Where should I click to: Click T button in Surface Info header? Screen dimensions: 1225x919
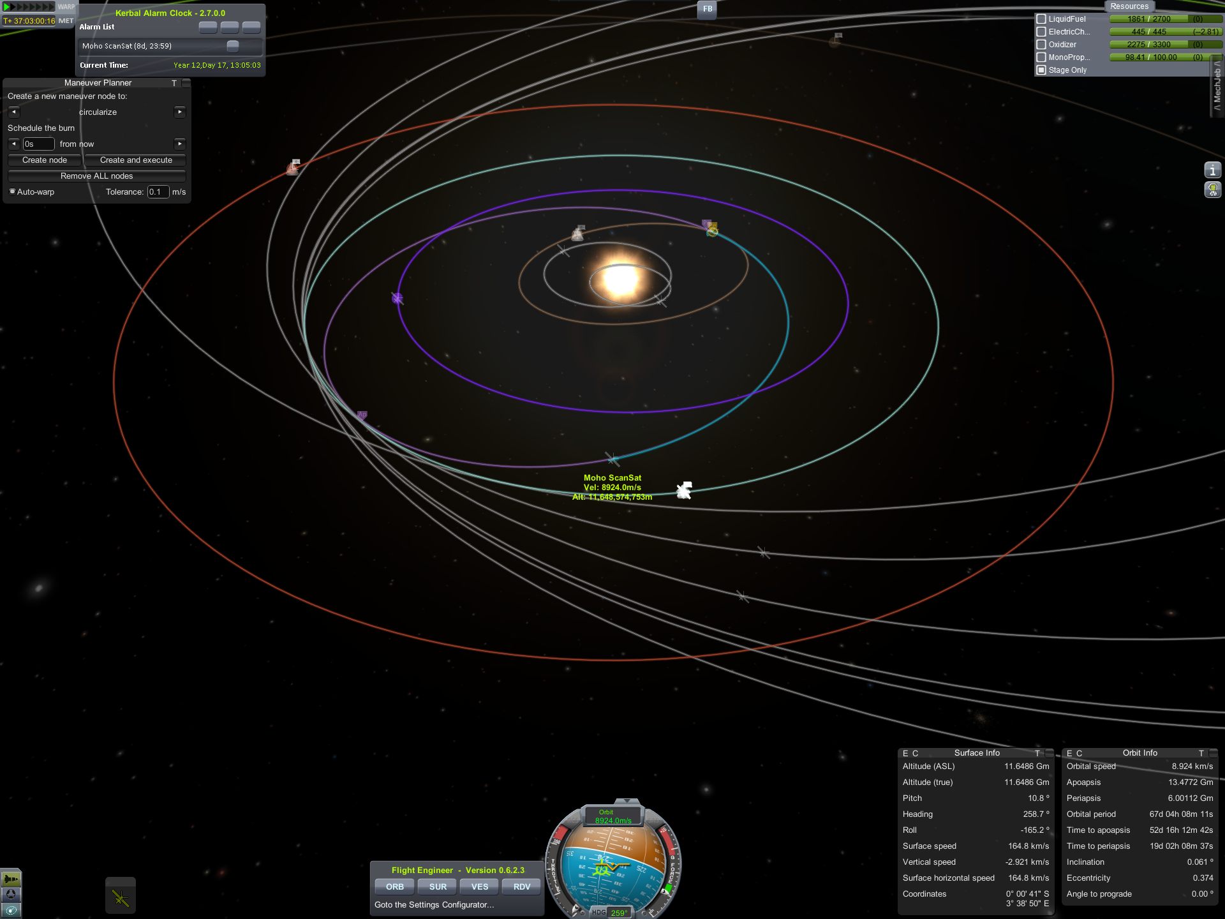(1037, 754)
